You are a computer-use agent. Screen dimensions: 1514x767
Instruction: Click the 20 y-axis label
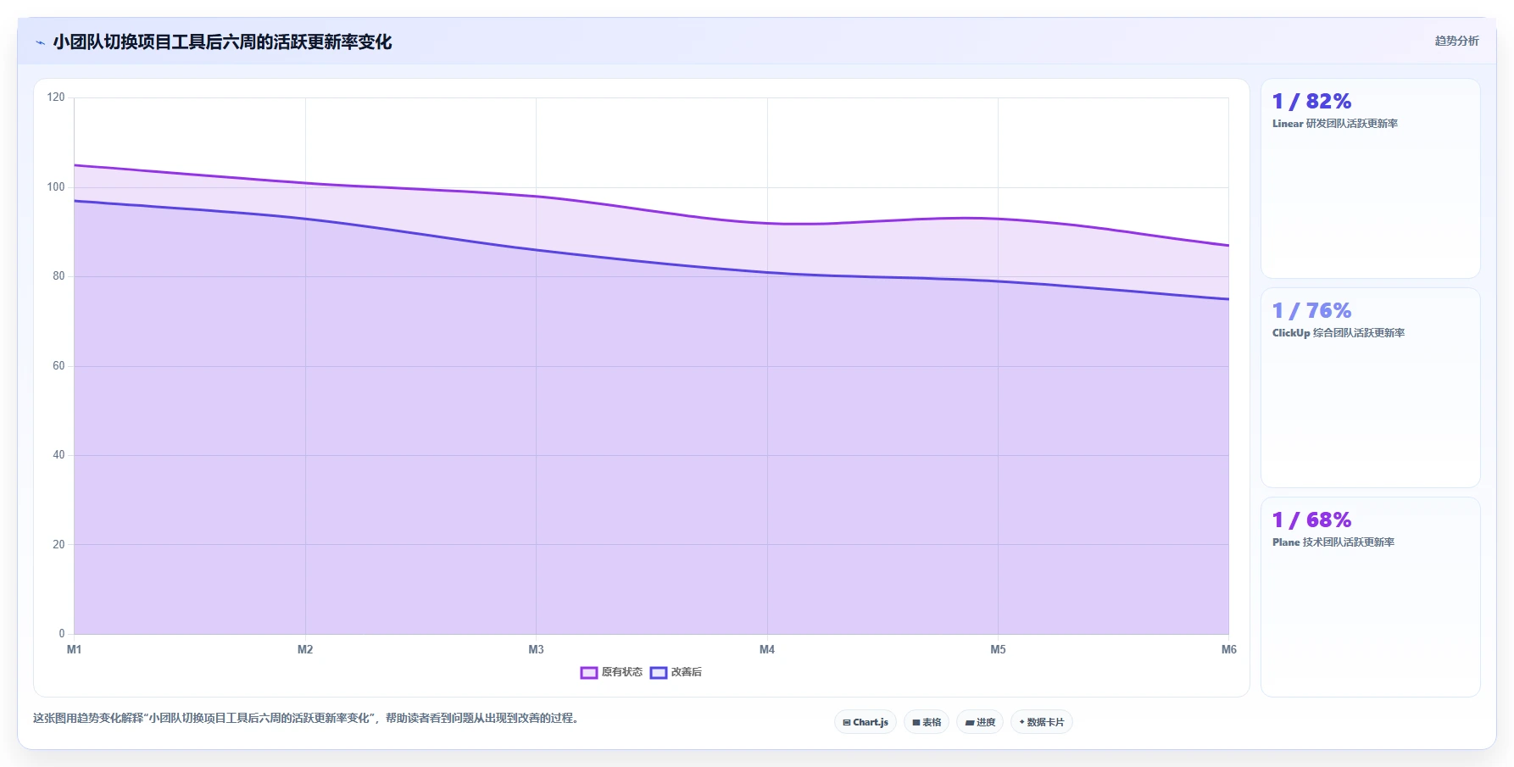58,545
